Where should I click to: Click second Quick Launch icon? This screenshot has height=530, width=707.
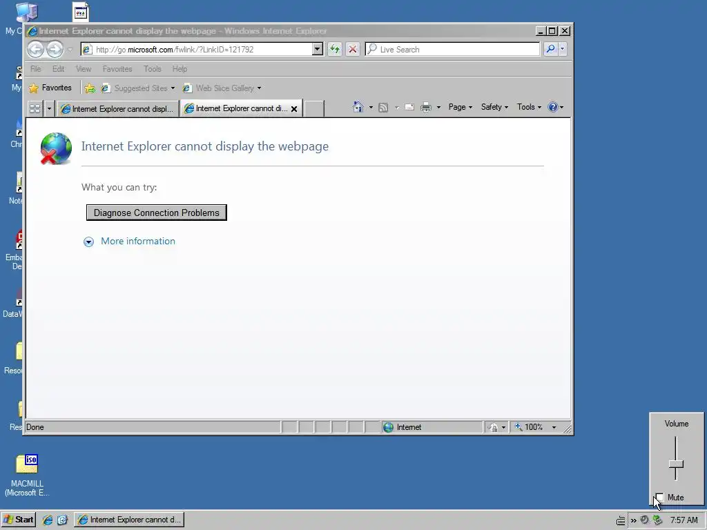pyautogui.click(x=62, y=520)
